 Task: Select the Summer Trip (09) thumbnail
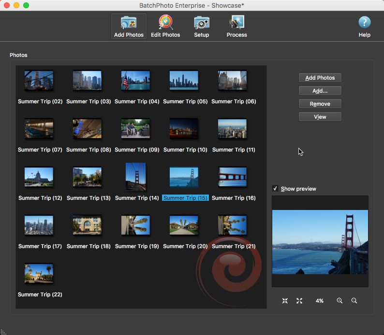tap(136, 128)
